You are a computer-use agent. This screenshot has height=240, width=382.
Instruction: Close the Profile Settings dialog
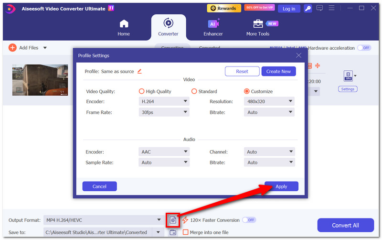[x=298, y=55]
